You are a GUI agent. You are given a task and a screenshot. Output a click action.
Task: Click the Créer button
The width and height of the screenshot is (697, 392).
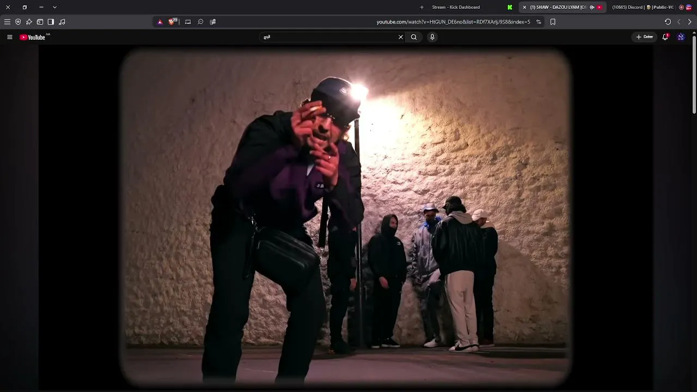click(645, 37)
